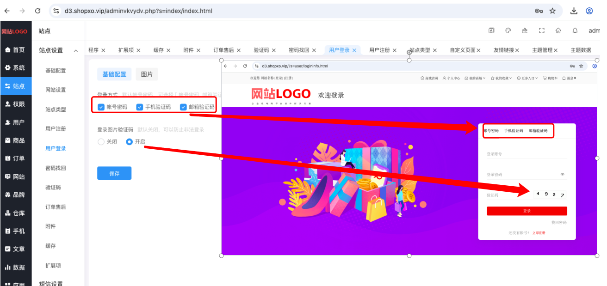Open 权限 in the dark admin sidebar
The width and height of the screenshot is (607, 286).
(15, 104)
